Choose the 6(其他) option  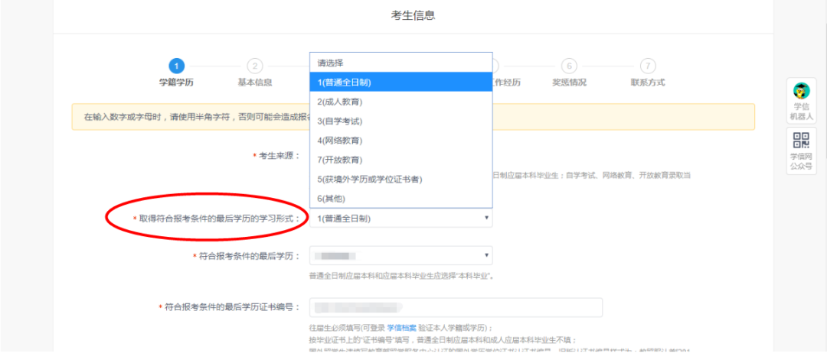(x=400, y=199)
